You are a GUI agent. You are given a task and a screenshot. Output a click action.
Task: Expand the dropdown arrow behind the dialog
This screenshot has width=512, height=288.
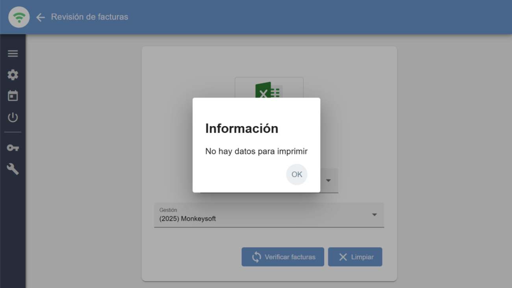coord(328,180)
